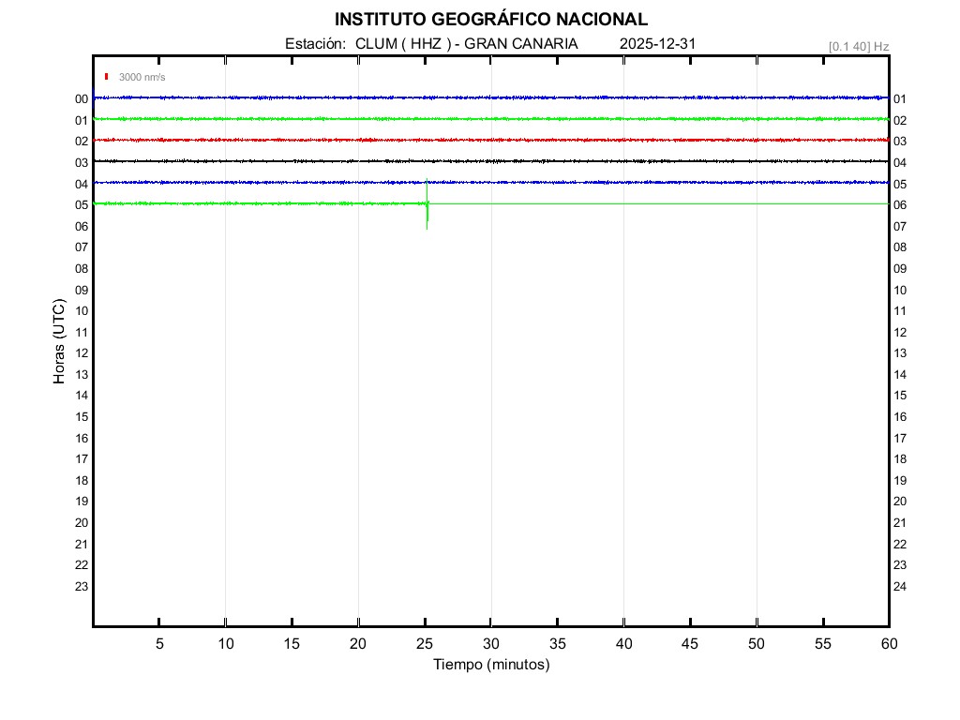The width and height of the screenshot is (960, 720).
Task: Click the 30 tick on the minutes axis
Action: (491, 643)
